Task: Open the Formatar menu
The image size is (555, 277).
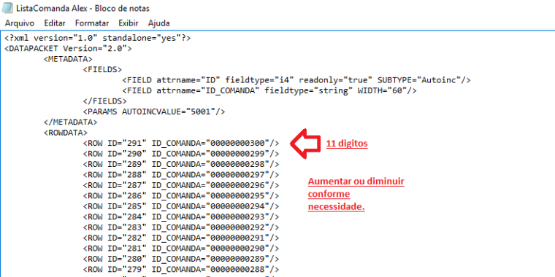Action: (x=92, y=23)
